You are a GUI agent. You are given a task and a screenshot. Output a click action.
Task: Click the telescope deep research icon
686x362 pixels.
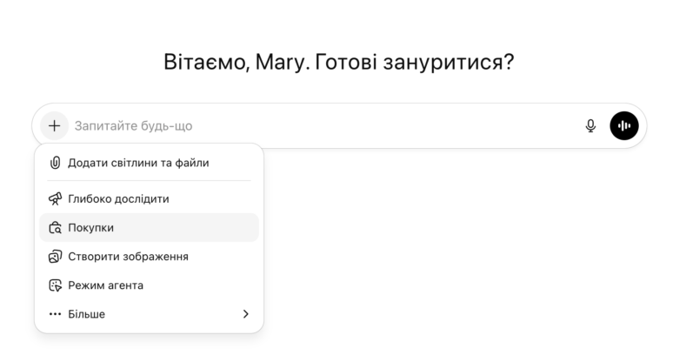tap(56, 199)
